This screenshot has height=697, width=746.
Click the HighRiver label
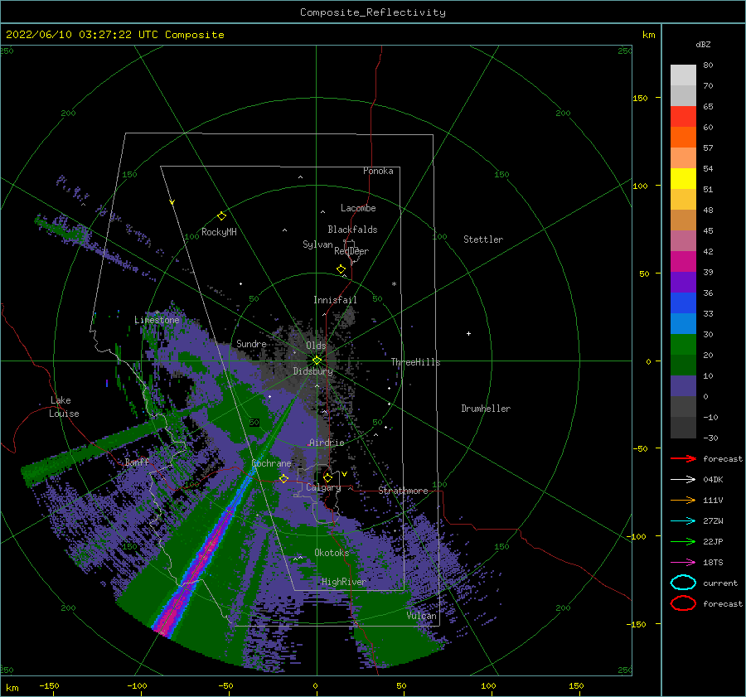point(343,582)
